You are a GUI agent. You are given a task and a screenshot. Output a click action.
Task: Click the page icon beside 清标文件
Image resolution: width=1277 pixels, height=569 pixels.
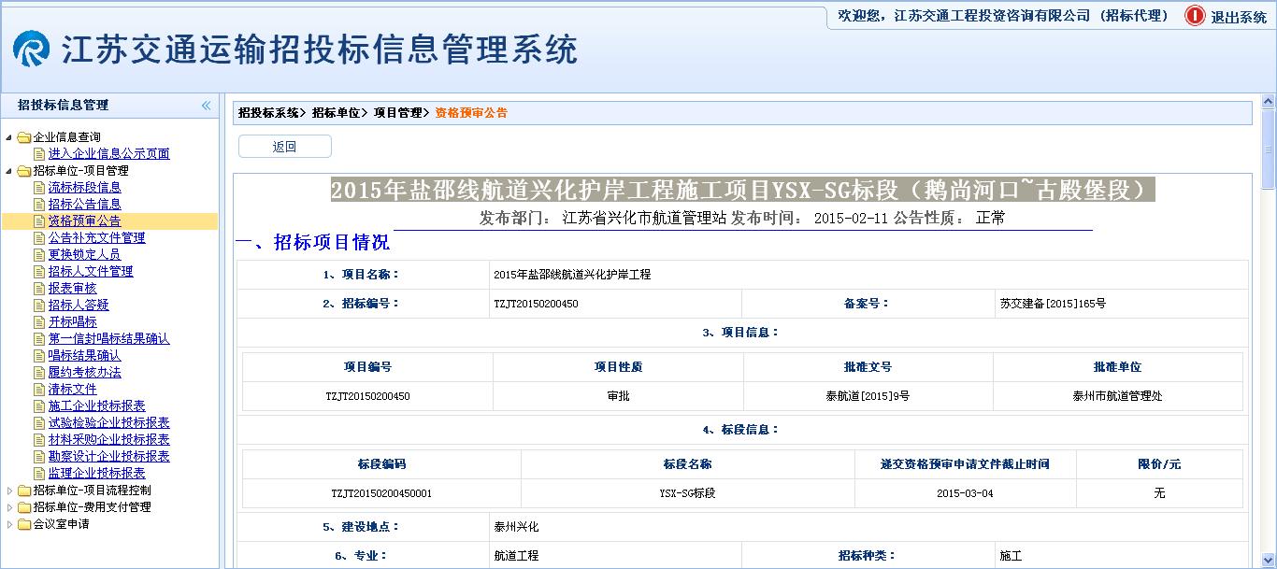[x=39, y=390]
